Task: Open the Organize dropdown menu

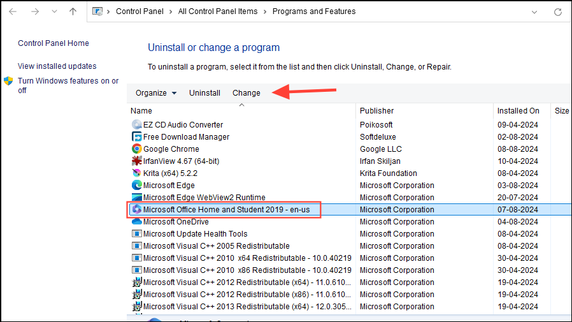Action: point(156,93)
